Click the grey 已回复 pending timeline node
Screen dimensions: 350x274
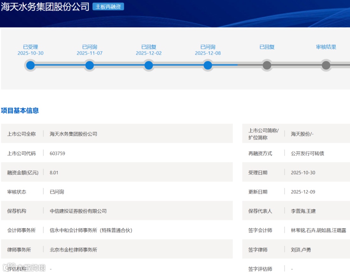(x=267, y=65)
